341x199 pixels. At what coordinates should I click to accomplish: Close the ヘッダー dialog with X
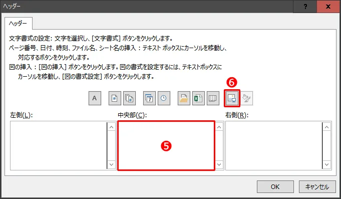point(328,7)
